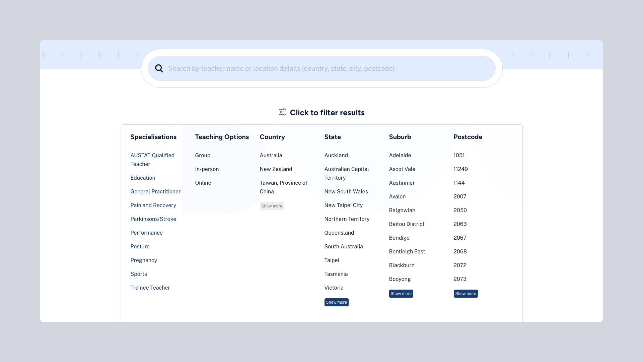This screenshot has width=643, height=362.
Task: Expand suburbs with Show more
Action: [x=401, y=293]
